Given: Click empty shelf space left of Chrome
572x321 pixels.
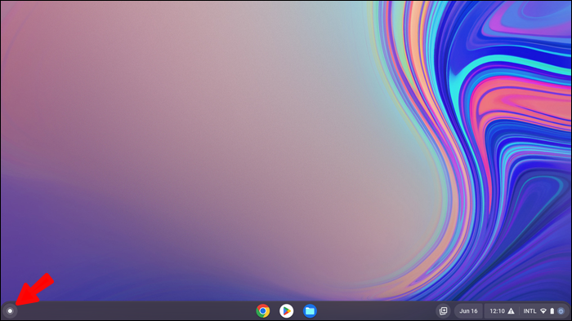Looking at the screenshot, I should tap(135, 311).
